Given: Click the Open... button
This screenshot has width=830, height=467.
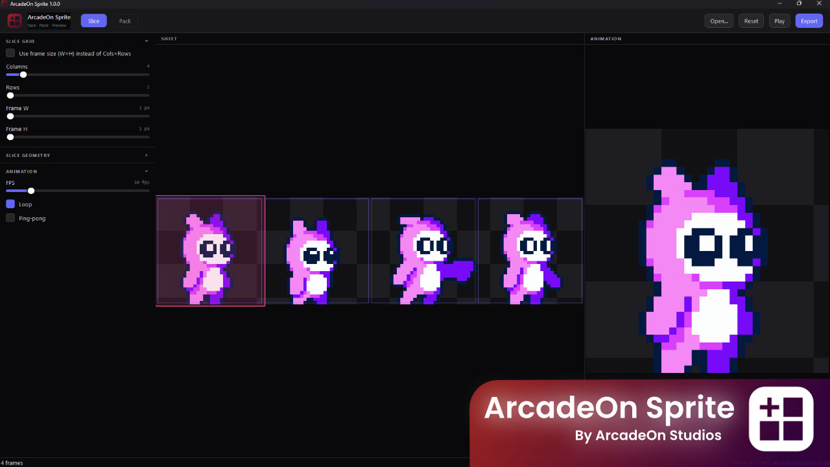Looking at the screenshot, I should click(719, 21).
